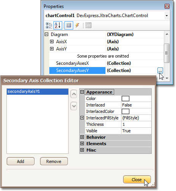Collapse the Diagram property node
This screenshot has height=191, width=176.
47,34
